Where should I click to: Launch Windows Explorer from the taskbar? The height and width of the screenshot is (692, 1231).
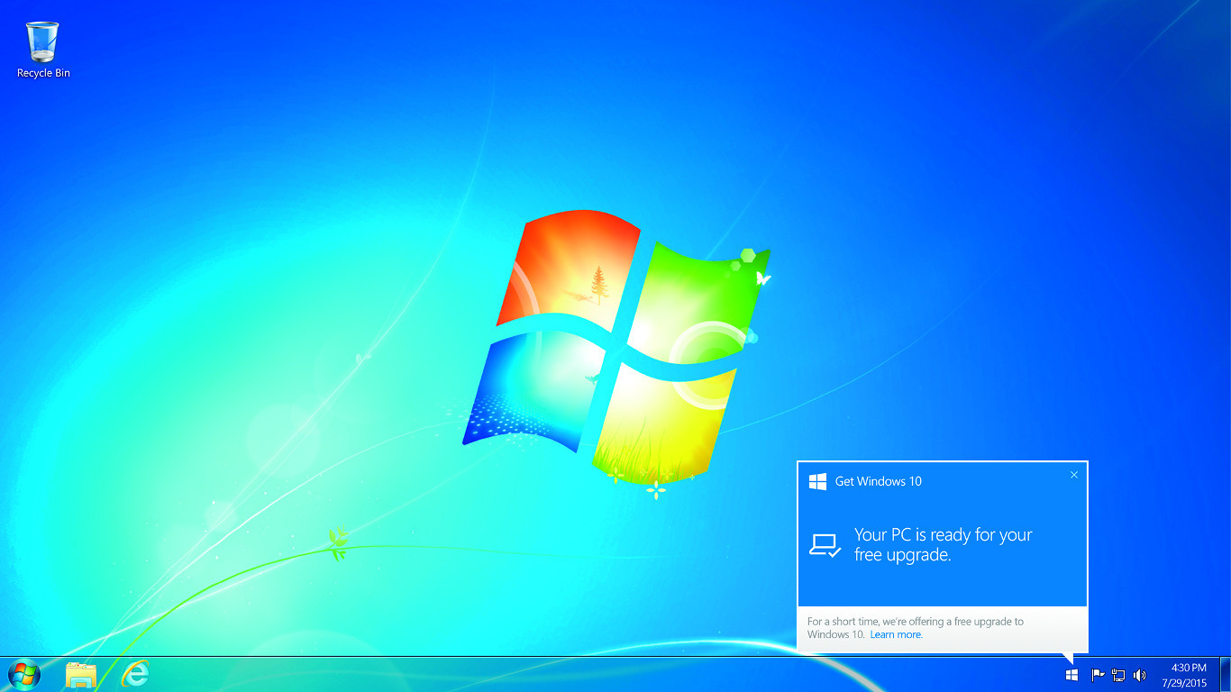(81, 674)
